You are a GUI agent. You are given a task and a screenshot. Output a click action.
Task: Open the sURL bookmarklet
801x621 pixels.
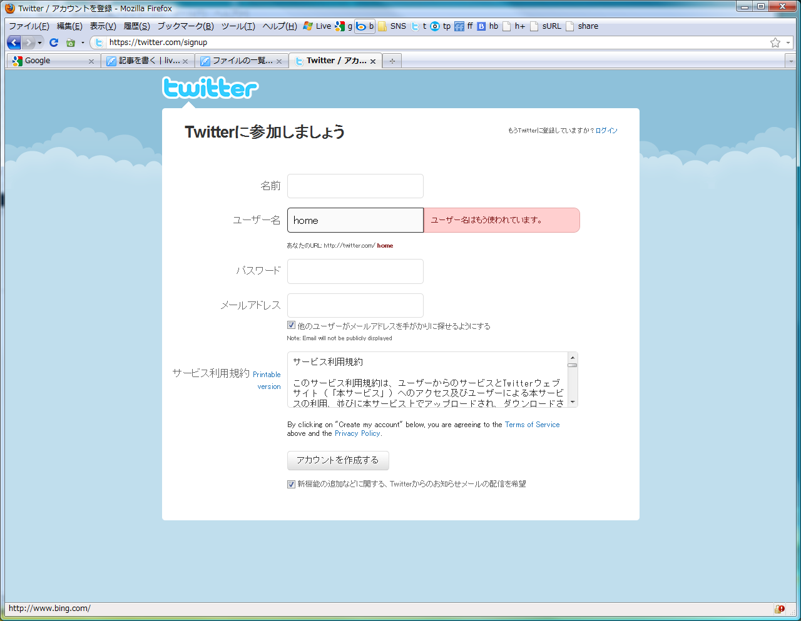[x=546, y=26]
